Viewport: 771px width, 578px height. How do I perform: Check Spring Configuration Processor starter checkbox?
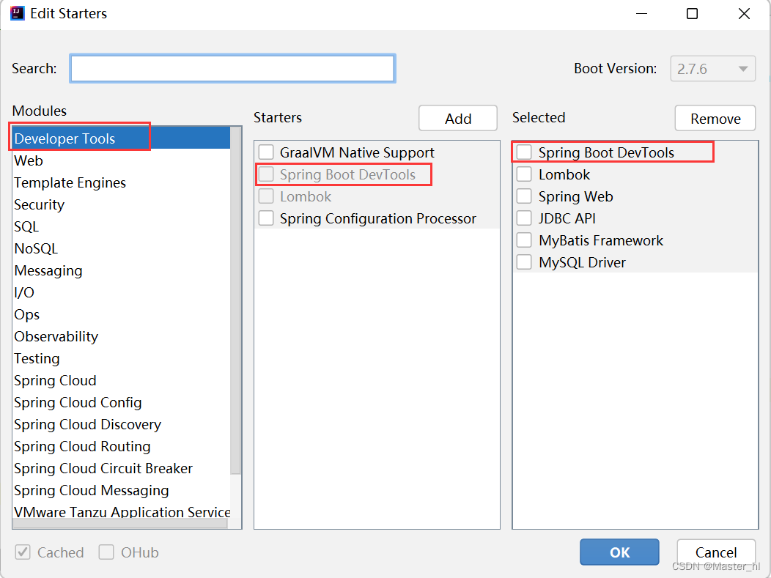pos(266,218)
